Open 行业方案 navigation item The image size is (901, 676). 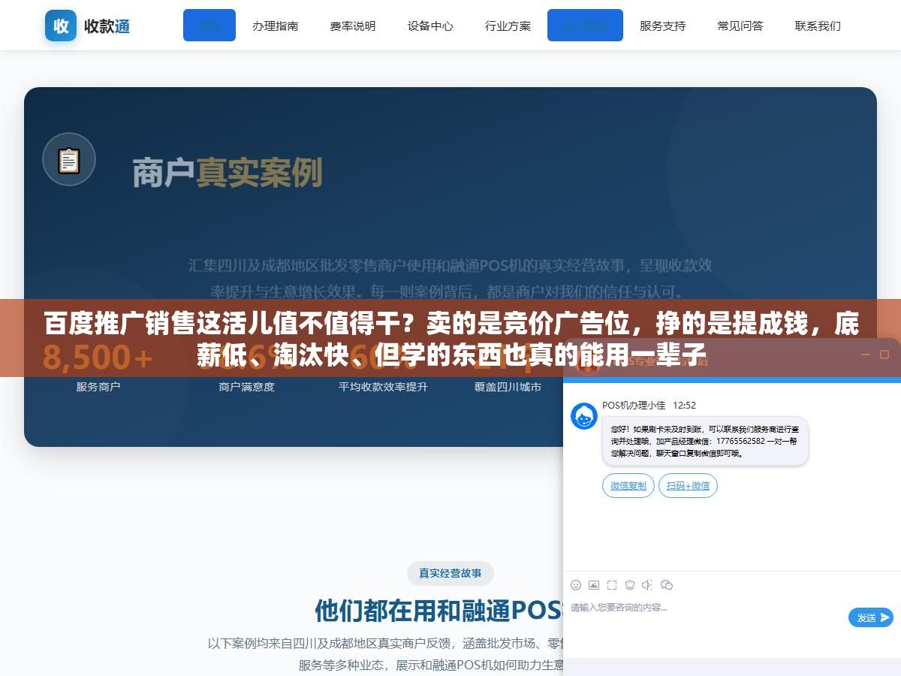508,26
